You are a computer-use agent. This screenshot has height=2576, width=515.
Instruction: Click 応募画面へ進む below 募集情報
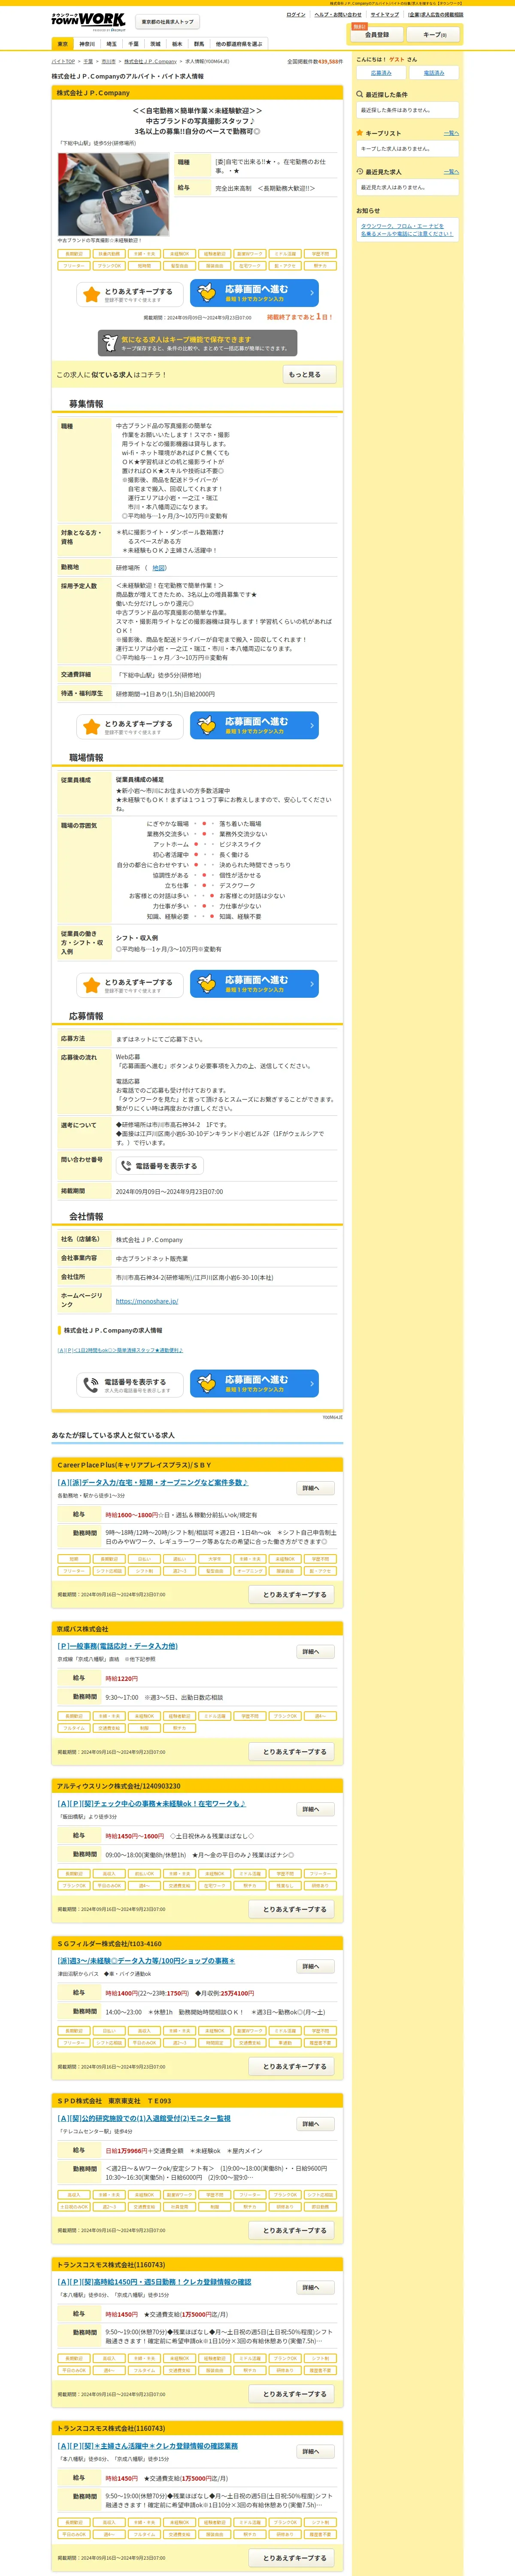pos(254,725)
